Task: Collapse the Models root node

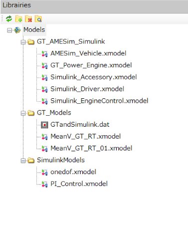Action: pos(9,30)
